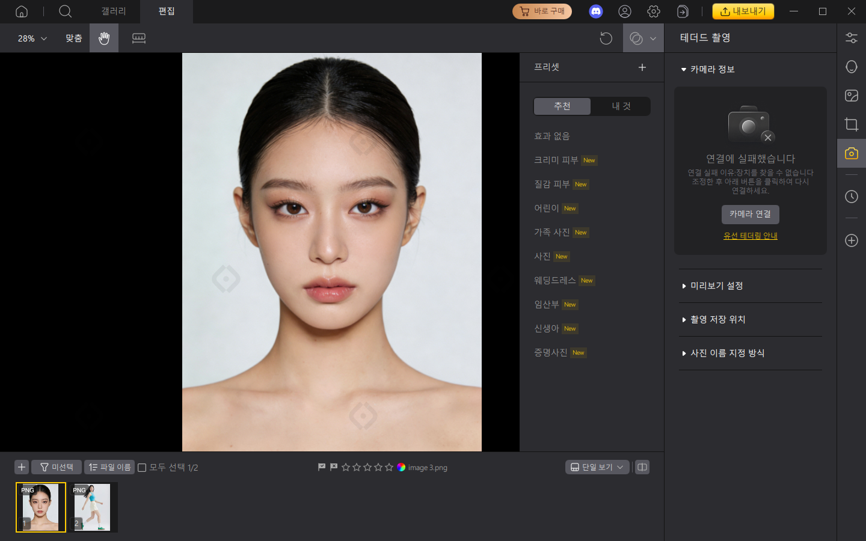Toggle the color label circle
The width and height of the screenshot is (866, 541).
coord(401,467)
